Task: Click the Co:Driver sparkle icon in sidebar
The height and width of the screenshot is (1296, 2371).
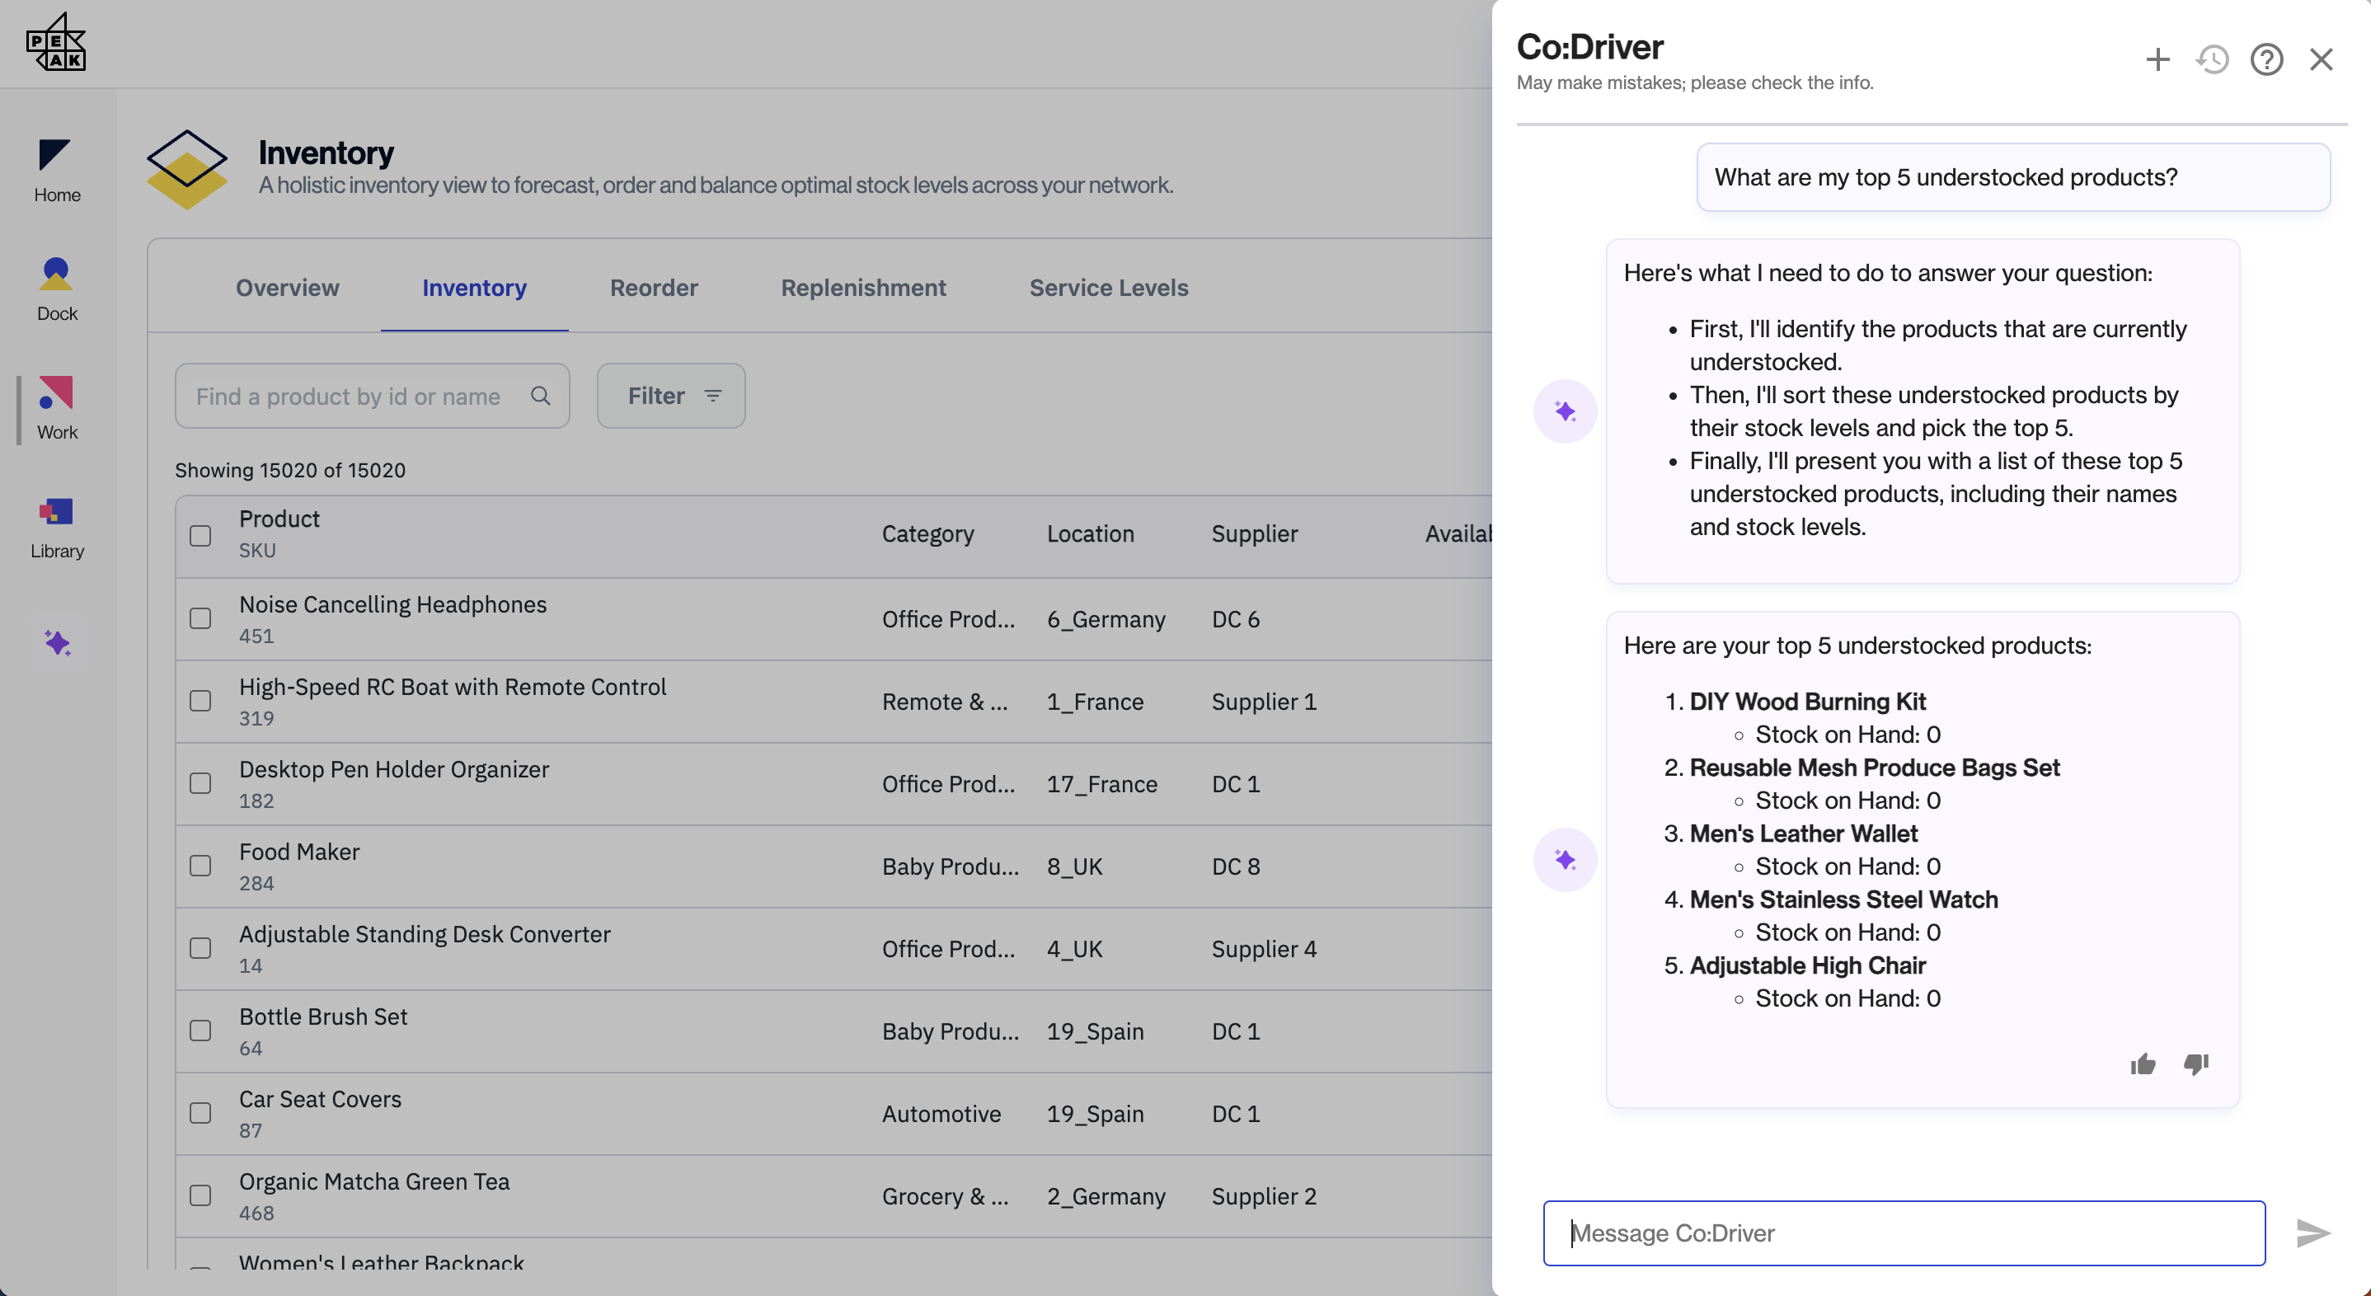Action: coord(57,642)
